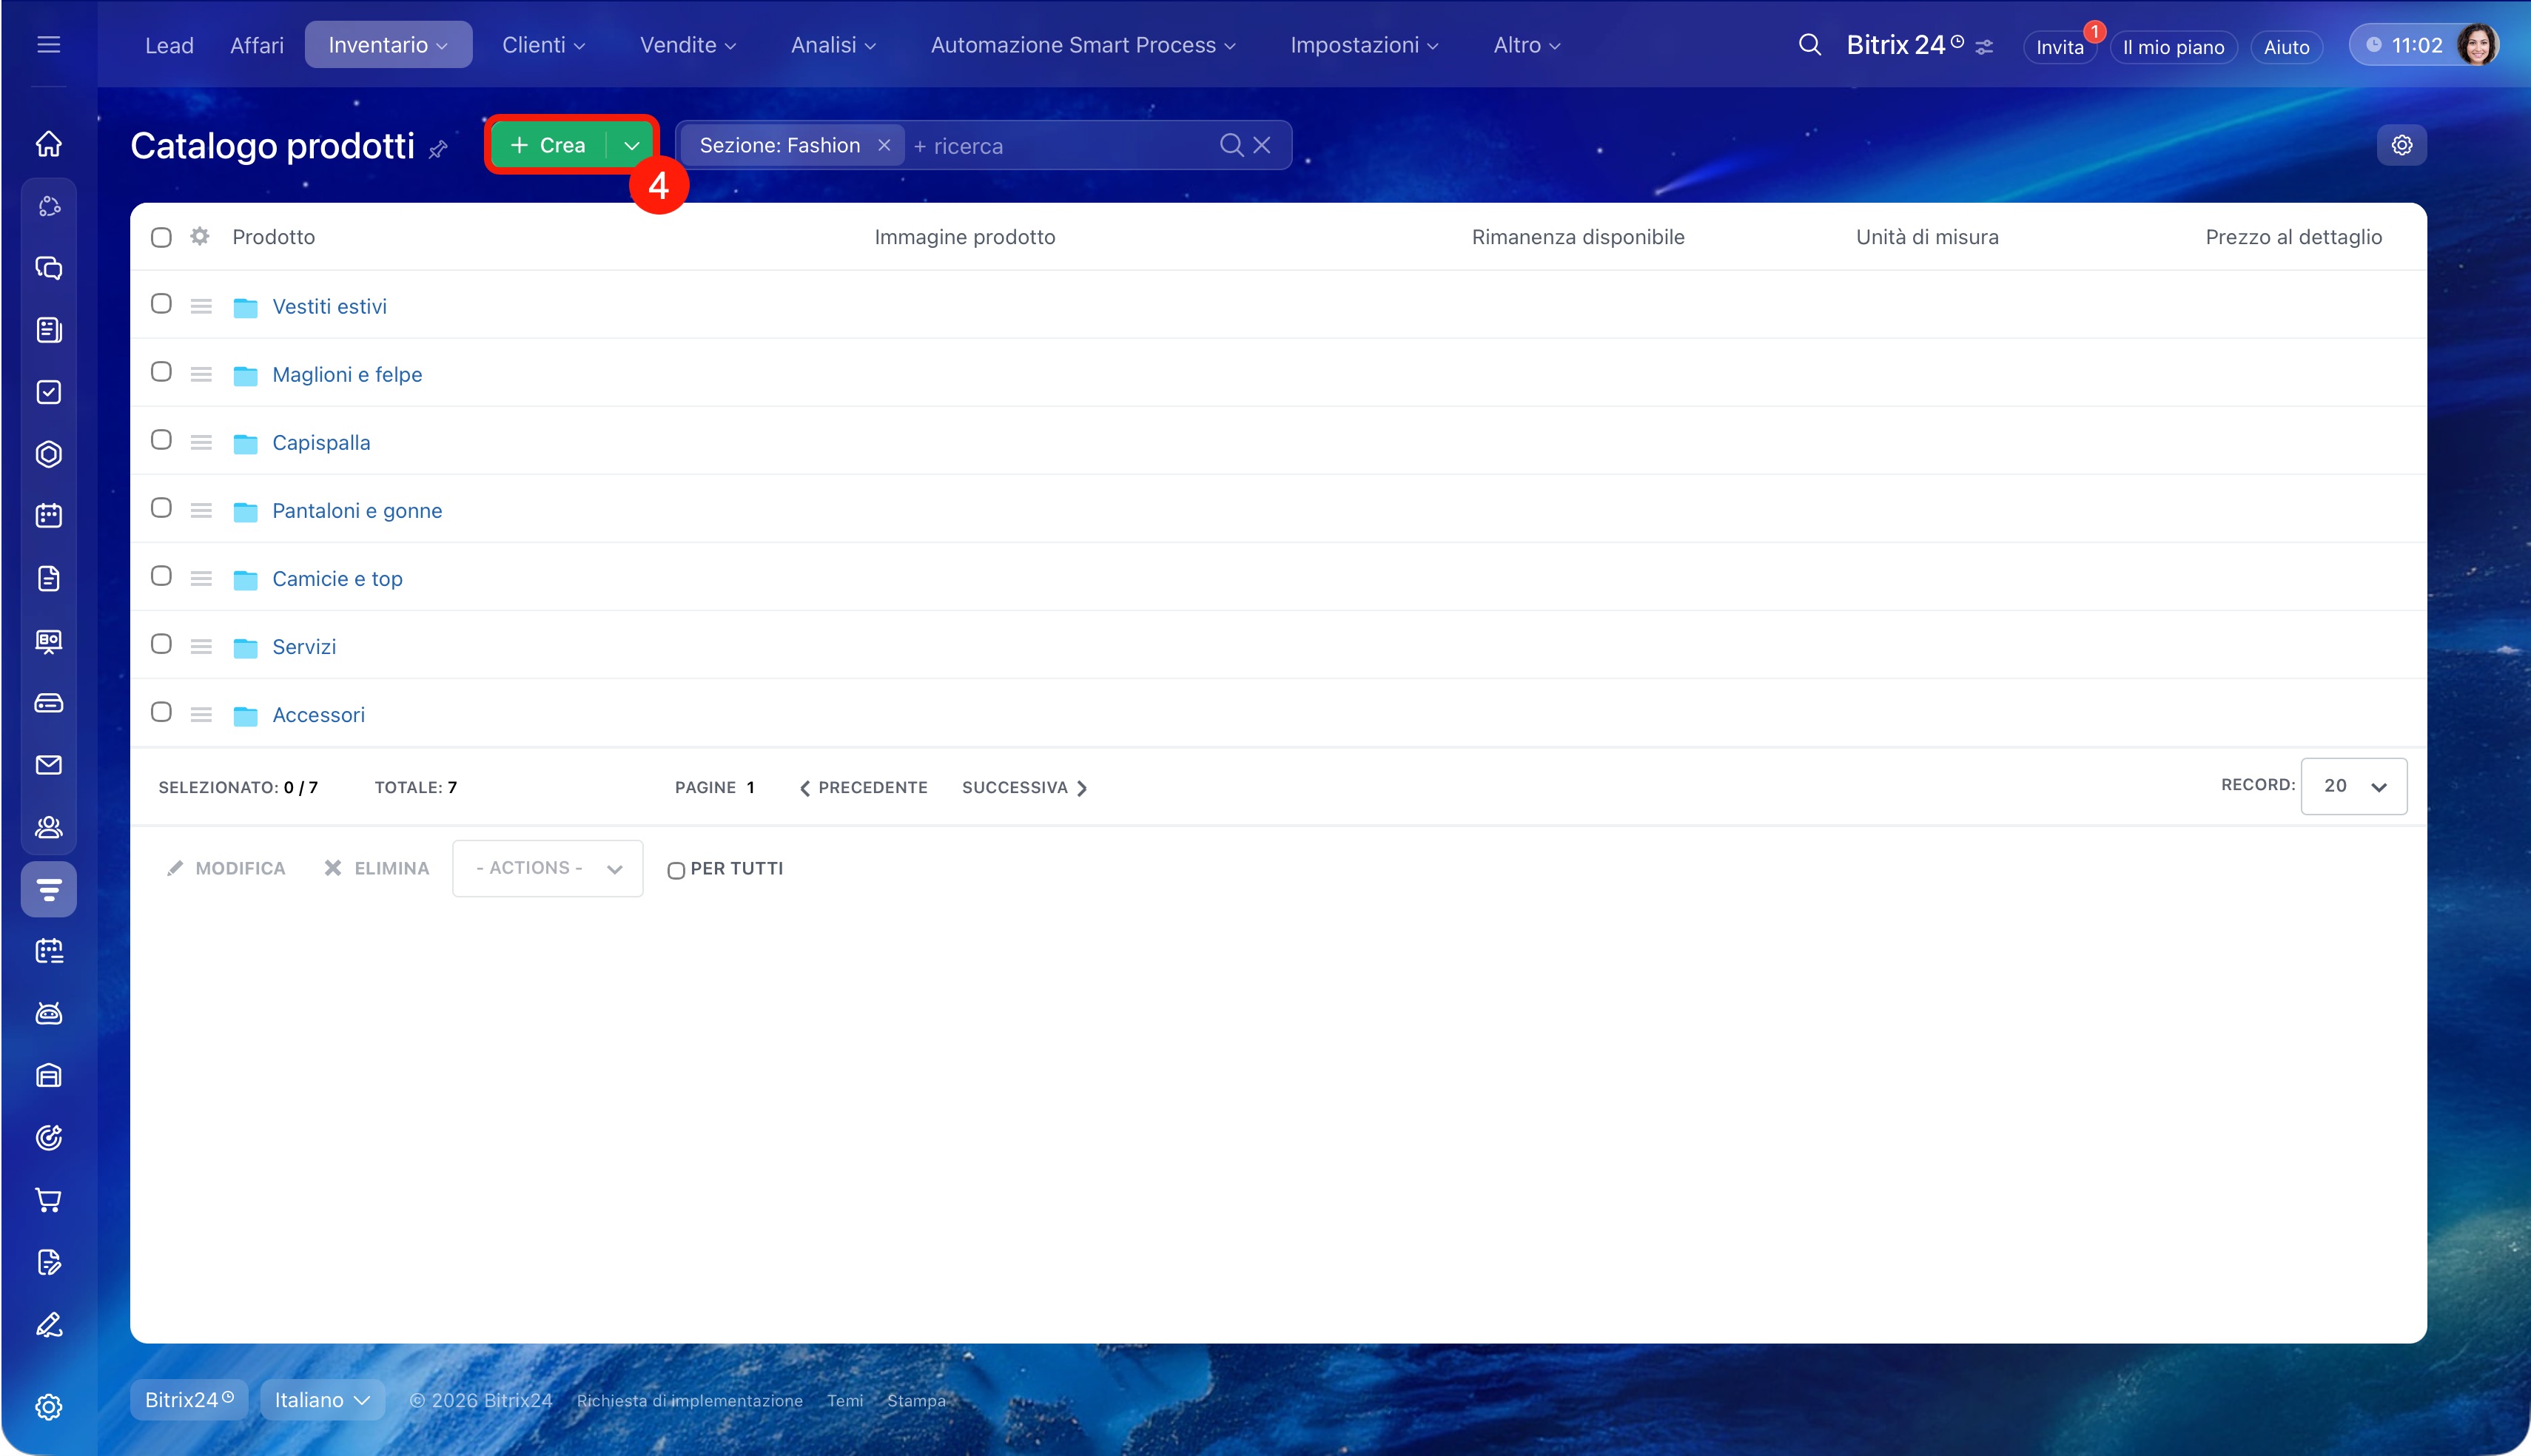Viewport: 2531px width, 1456px height.
Task: Click the pin icon beside Catalogo prodotti
Action: click(x=438, y=150)
